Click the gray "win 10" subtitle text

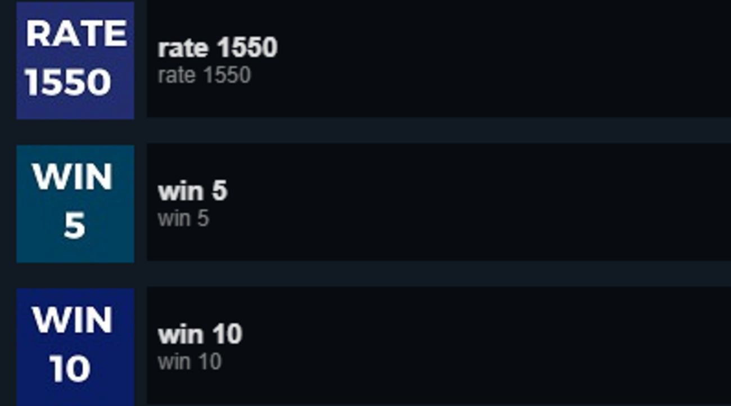(x=189, y=362)
